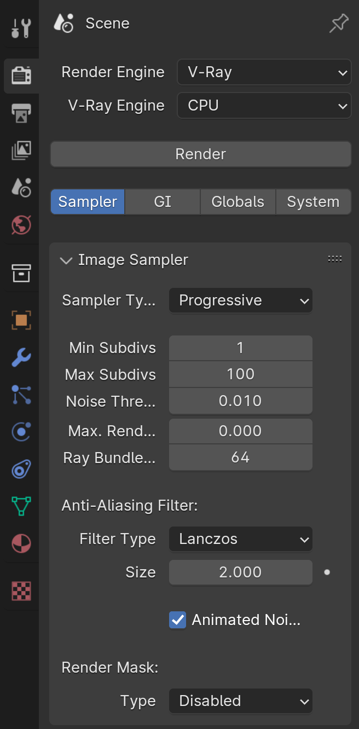Open the Render Engine V-Ray dropdown
Screen dimensions: 359x729
click(264, 72)
